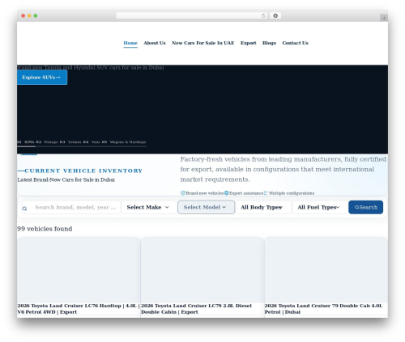This screenshot has height=342, width=405.
Task: Open a new browser tab with plus icon
Action: coord(384,18)
